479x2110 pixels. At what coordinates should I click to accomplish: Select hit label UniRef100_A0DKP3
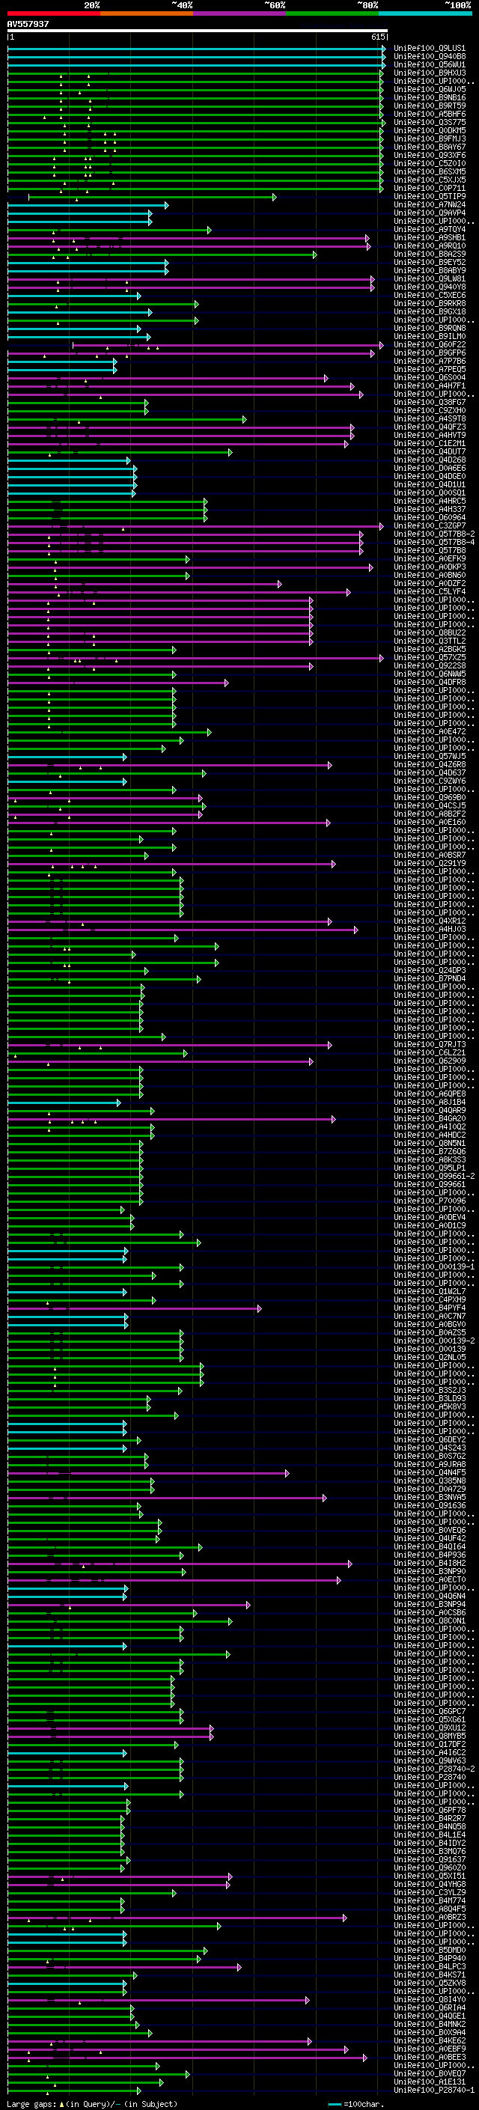click(x=430, y=567)
